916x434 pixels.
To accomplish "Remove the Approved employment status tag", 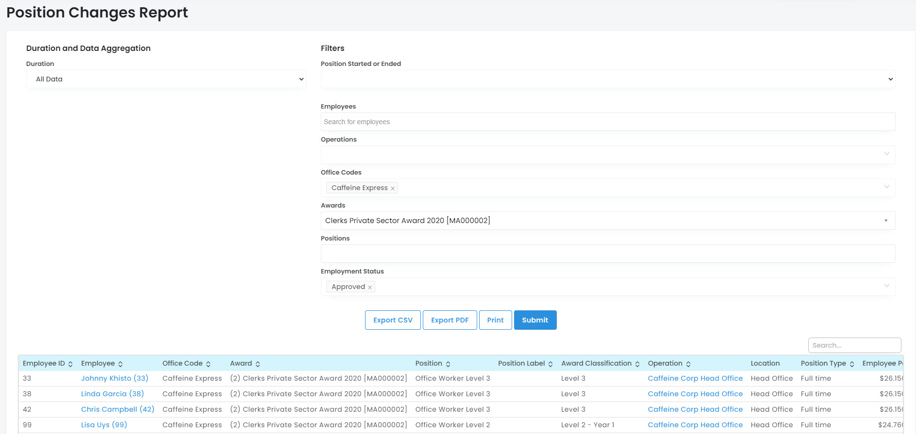I will 370,287.
